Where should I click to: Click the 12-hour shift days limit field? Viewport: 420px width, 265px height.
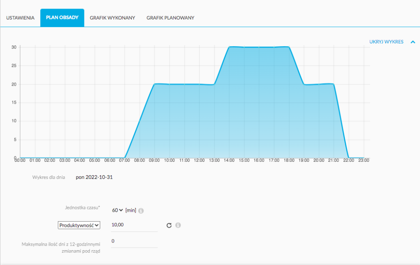[x=134, y=241]
